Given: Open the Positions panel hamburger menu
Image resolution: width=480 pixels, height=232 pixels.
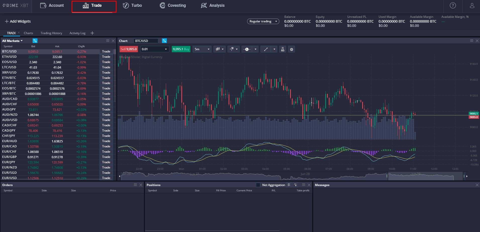Looking at the screenshot, I should coord(303,185).
